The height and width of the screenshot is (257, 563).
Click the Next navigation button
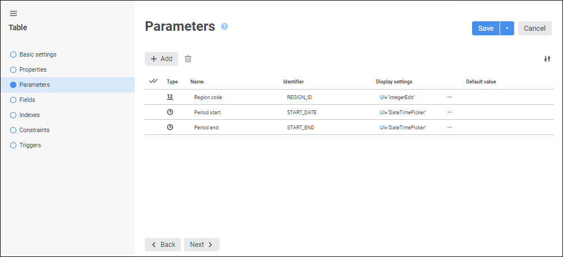(202, 245)
